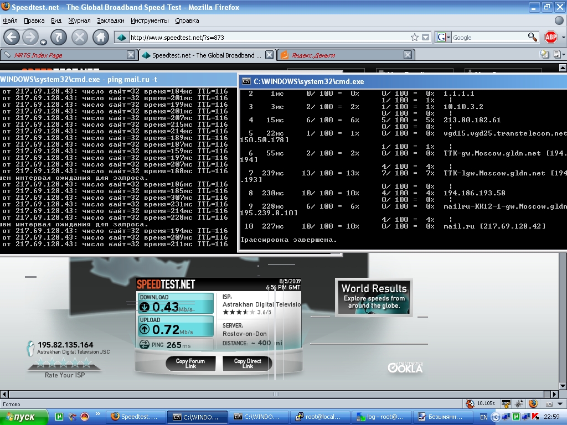Click the cmd.exe icon in tracert window title

click(x=246, y=82)
